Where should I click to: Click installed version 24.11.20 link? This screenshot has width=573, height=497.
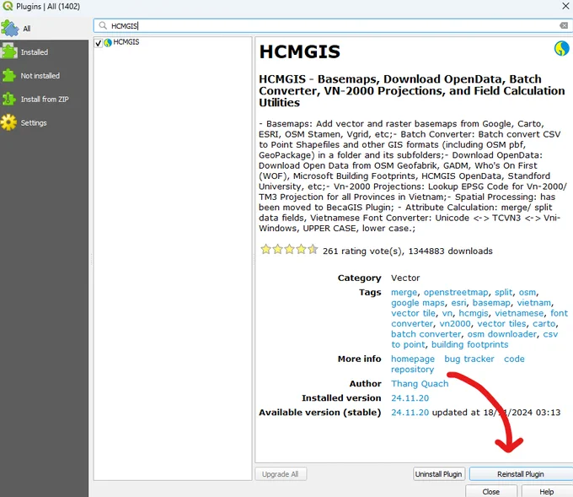(x=410, y=398)
